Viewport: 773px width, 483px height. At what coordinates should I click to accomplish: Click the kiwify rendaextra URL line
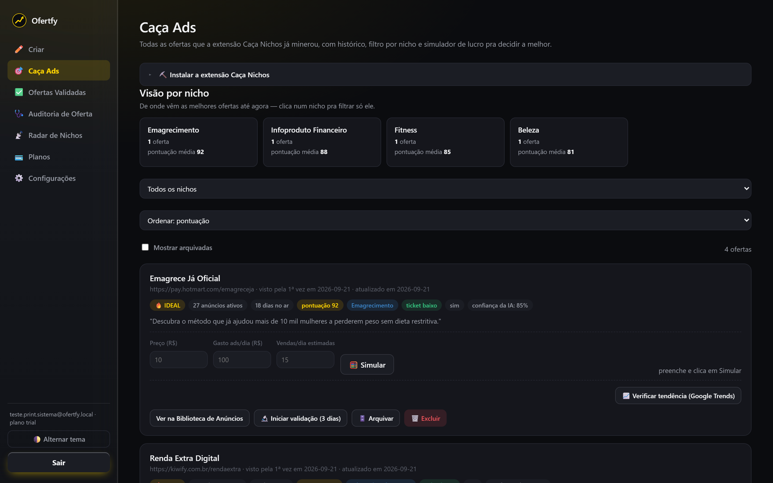coord(283,469)
